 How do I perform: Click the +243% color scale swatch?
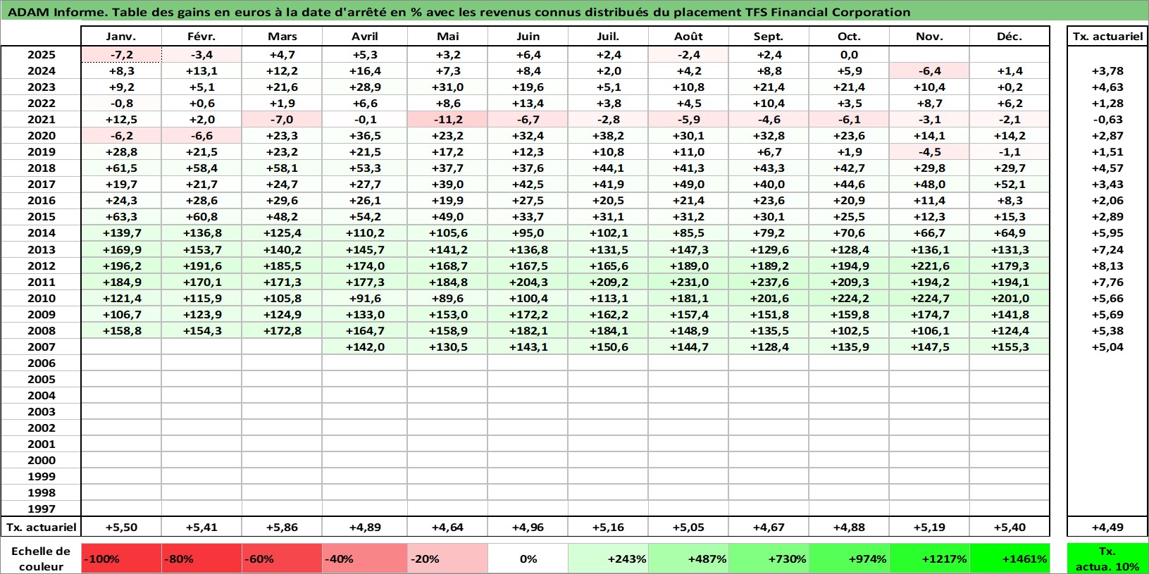[x=608, y=558]
